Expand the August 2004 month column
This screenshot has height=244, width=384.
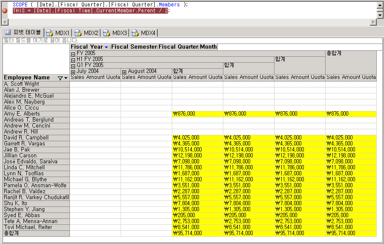pos(124,72)
